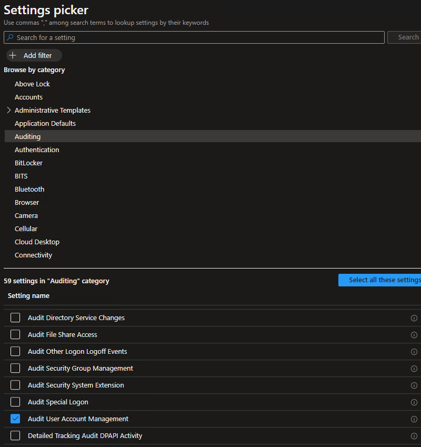Screen dimensions: 421x447
Task: Open info icon for Audit Other Logon Logoff Events
Action: (414, 352)
